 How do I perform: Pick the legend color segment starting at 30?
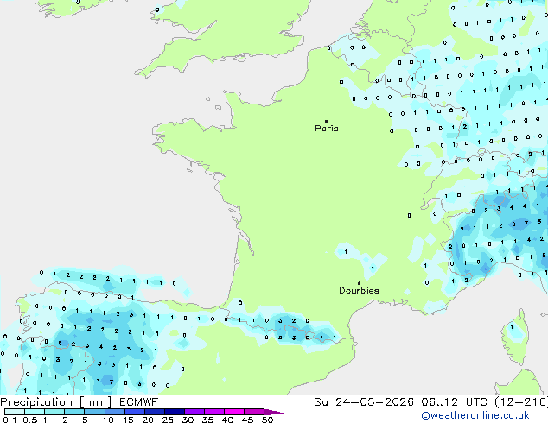[x=194, y=412]
